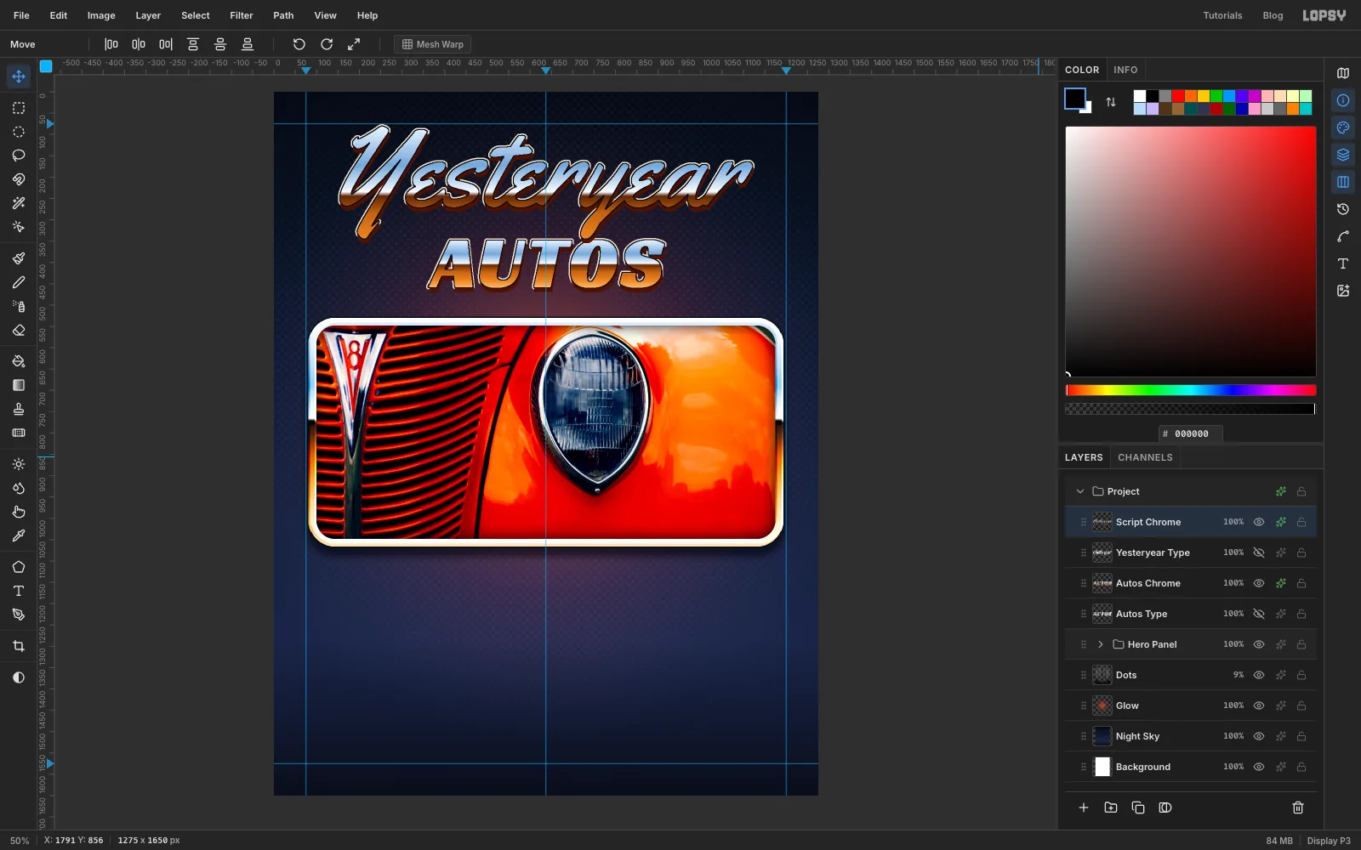Select the Crop tool
This screenshot has height=850, width=1361.
19,646
